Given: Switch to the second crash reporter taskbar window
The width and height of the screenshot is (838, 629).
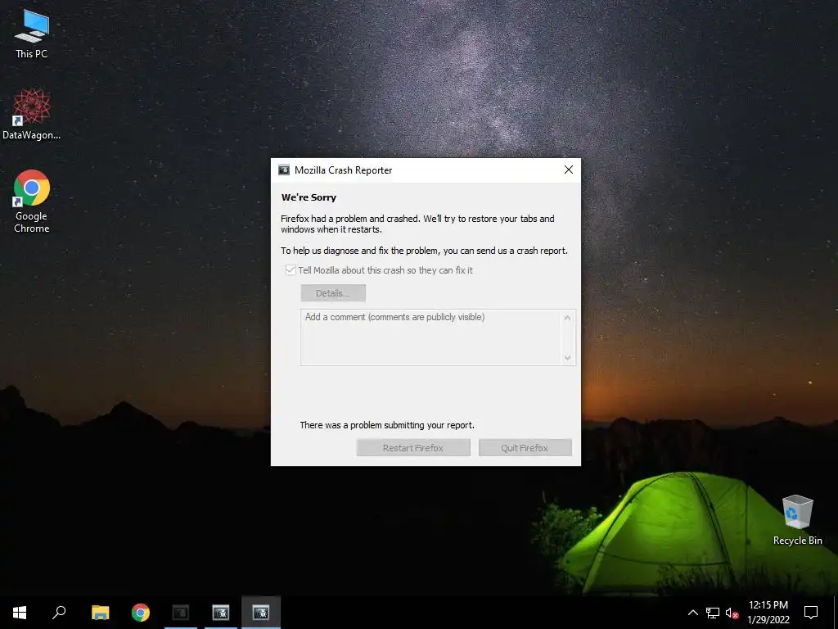Looking at the screenshot, I should pyautogui.click(x=221, y=613).
